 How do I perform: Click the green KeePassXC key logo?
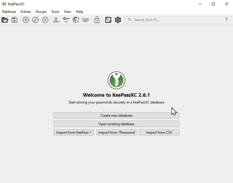[116, 80]
